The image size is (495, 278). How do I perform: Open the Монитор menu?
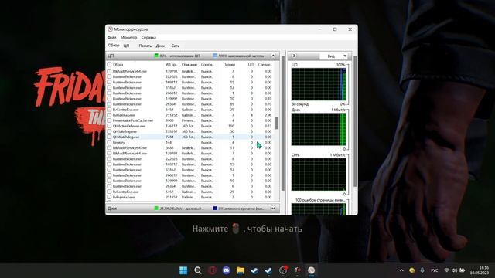tap(129, 37)
